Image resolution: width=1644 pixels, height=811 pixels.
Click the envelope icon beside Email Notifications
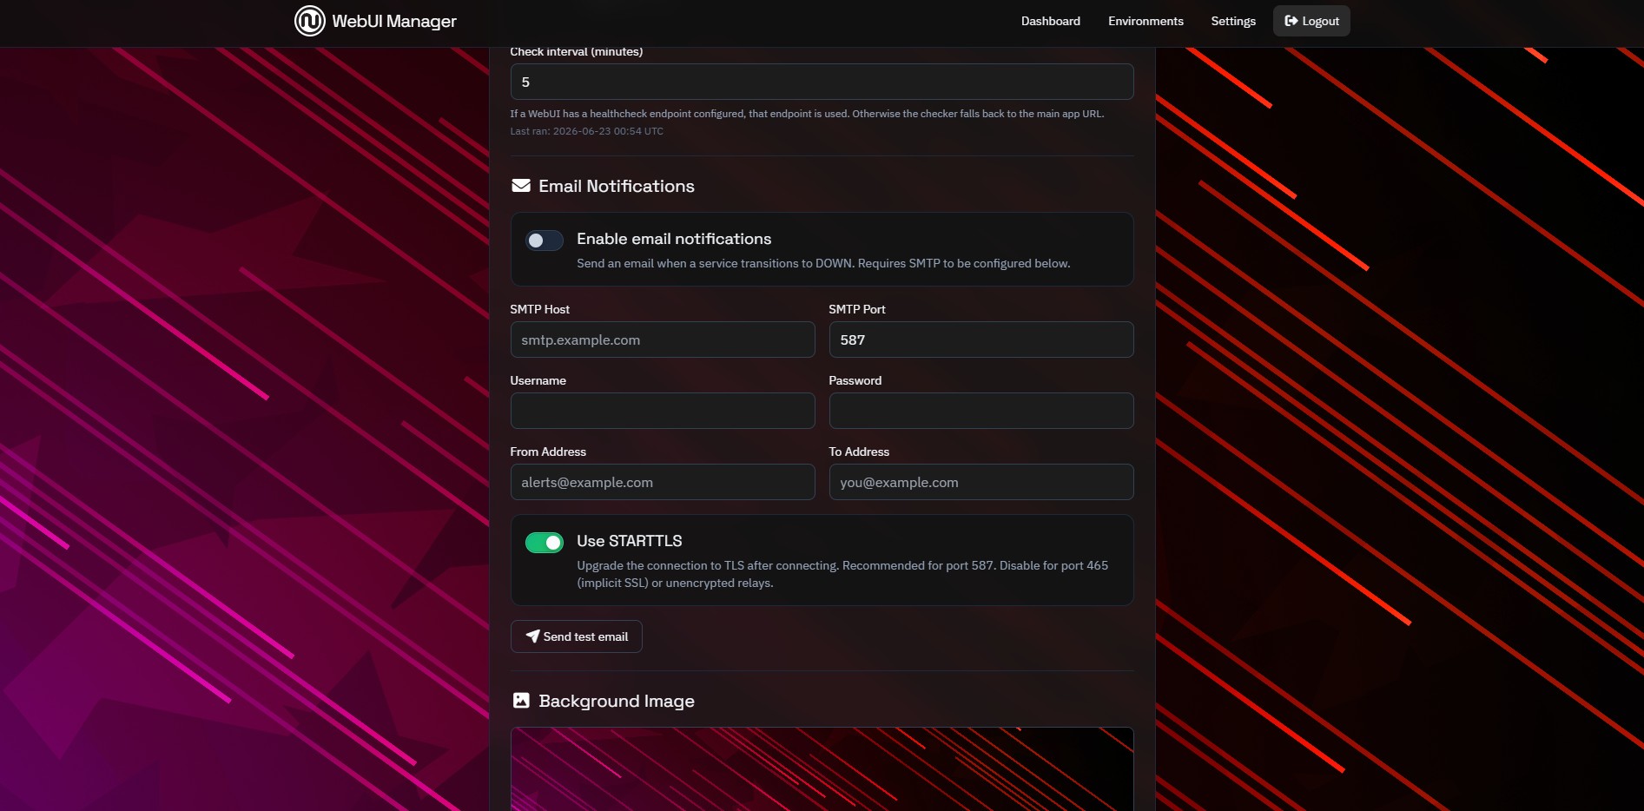(521, 186)
